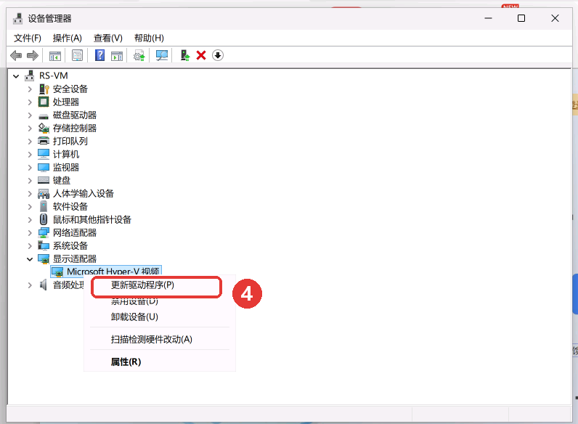Open the 查看(V) menu

pos(107,38)
